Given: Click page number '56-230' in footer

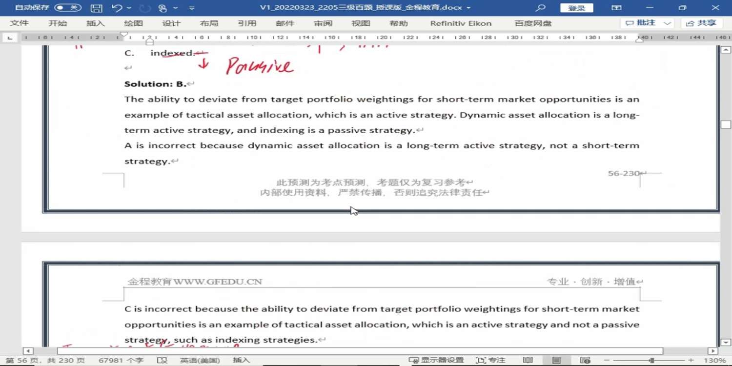Looking at the screenshot, I should click(x=624, y=173).
